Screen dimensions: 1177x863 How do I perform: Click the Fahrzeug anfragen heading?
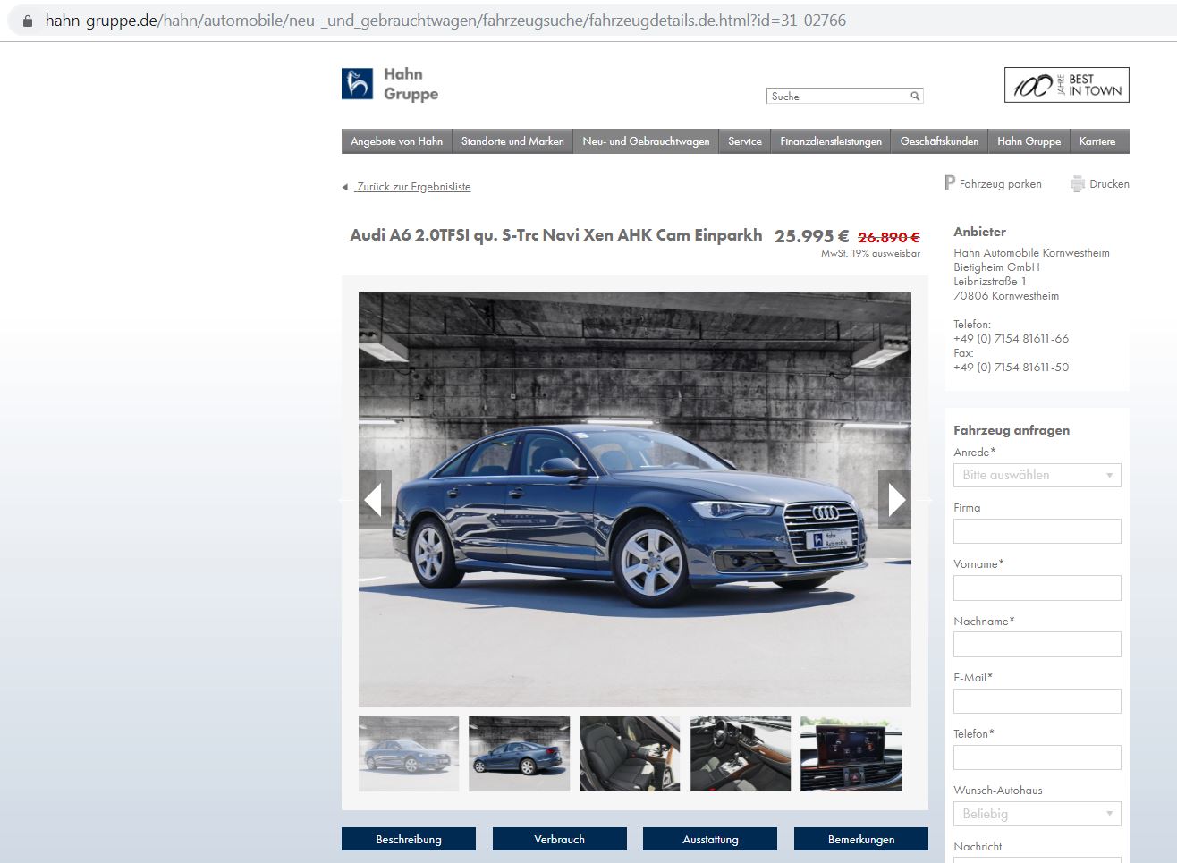click(x=1012, y=430)
